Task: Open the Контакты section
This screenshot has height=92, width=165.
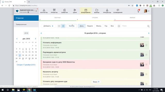Action: 44,11
